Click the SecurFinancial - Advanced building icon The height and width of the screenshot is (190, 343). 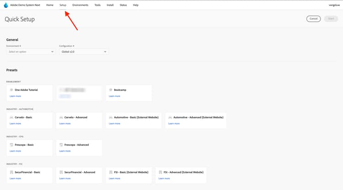click(x=61, y=172)
